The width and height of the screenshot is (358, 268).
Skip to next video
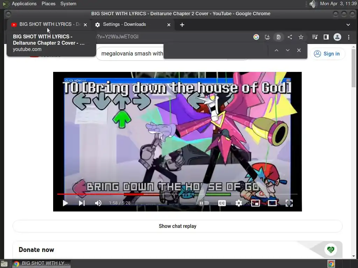coord(82,203)
